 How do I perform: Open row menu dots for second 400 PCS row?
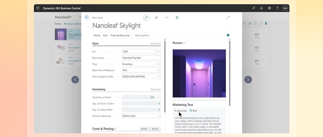[x=264, y=48]
